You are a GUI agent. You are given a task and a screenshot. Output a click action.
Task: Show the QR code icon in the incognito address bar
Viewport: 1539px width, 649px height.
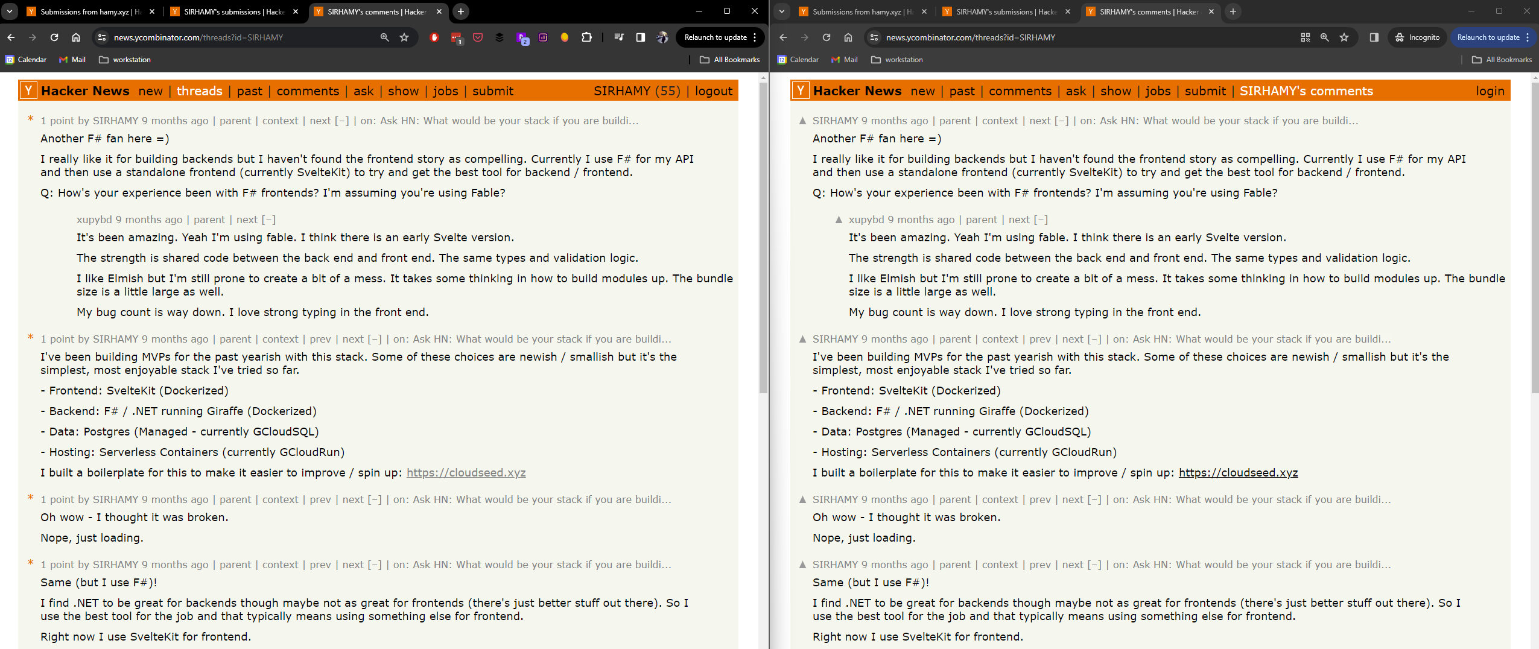1305,37
